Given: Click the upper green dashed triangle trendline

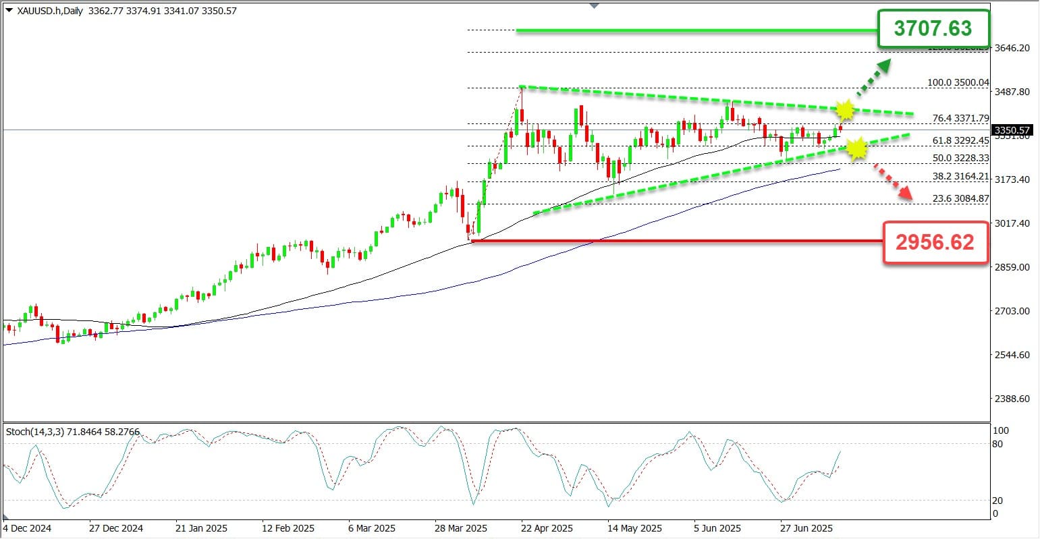Looking at the screenshot, I should 715,101.
